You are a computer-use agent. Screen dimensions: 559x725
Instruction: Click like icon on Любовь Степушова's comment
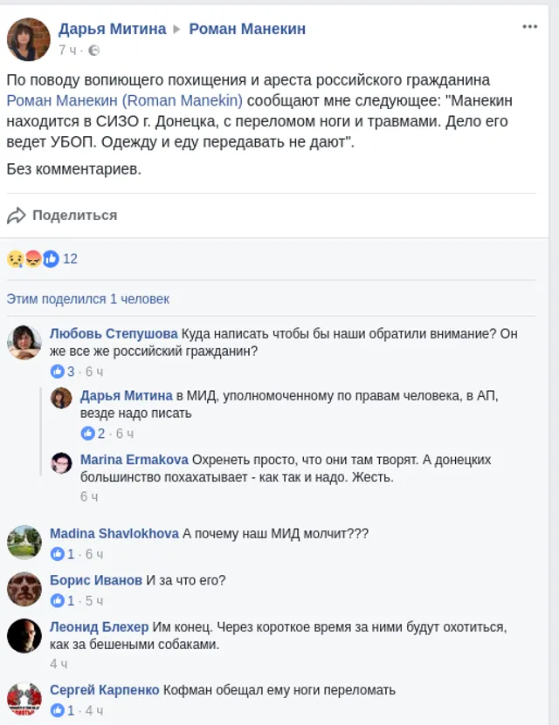pyautogui.click(x=58, y=372)
